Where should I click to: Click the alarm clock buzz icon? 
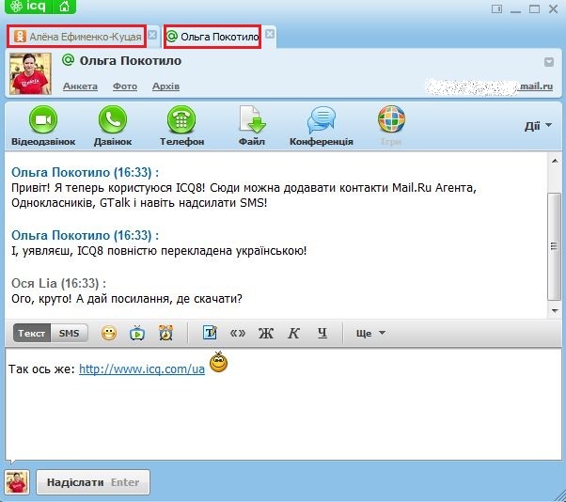pyautogui.click(x=165, y=333)
